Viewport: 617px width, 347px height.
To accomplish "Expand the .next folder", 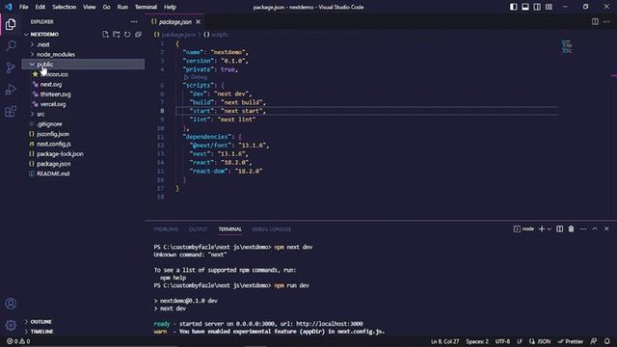I will click(x=83, y=44).
